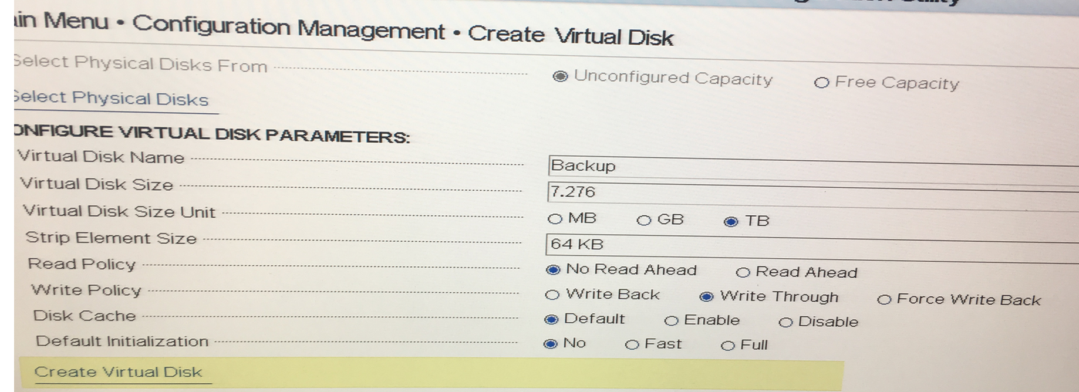Click Create Virtual Disk link
The image size is (1079, 392).
point(118,372)
